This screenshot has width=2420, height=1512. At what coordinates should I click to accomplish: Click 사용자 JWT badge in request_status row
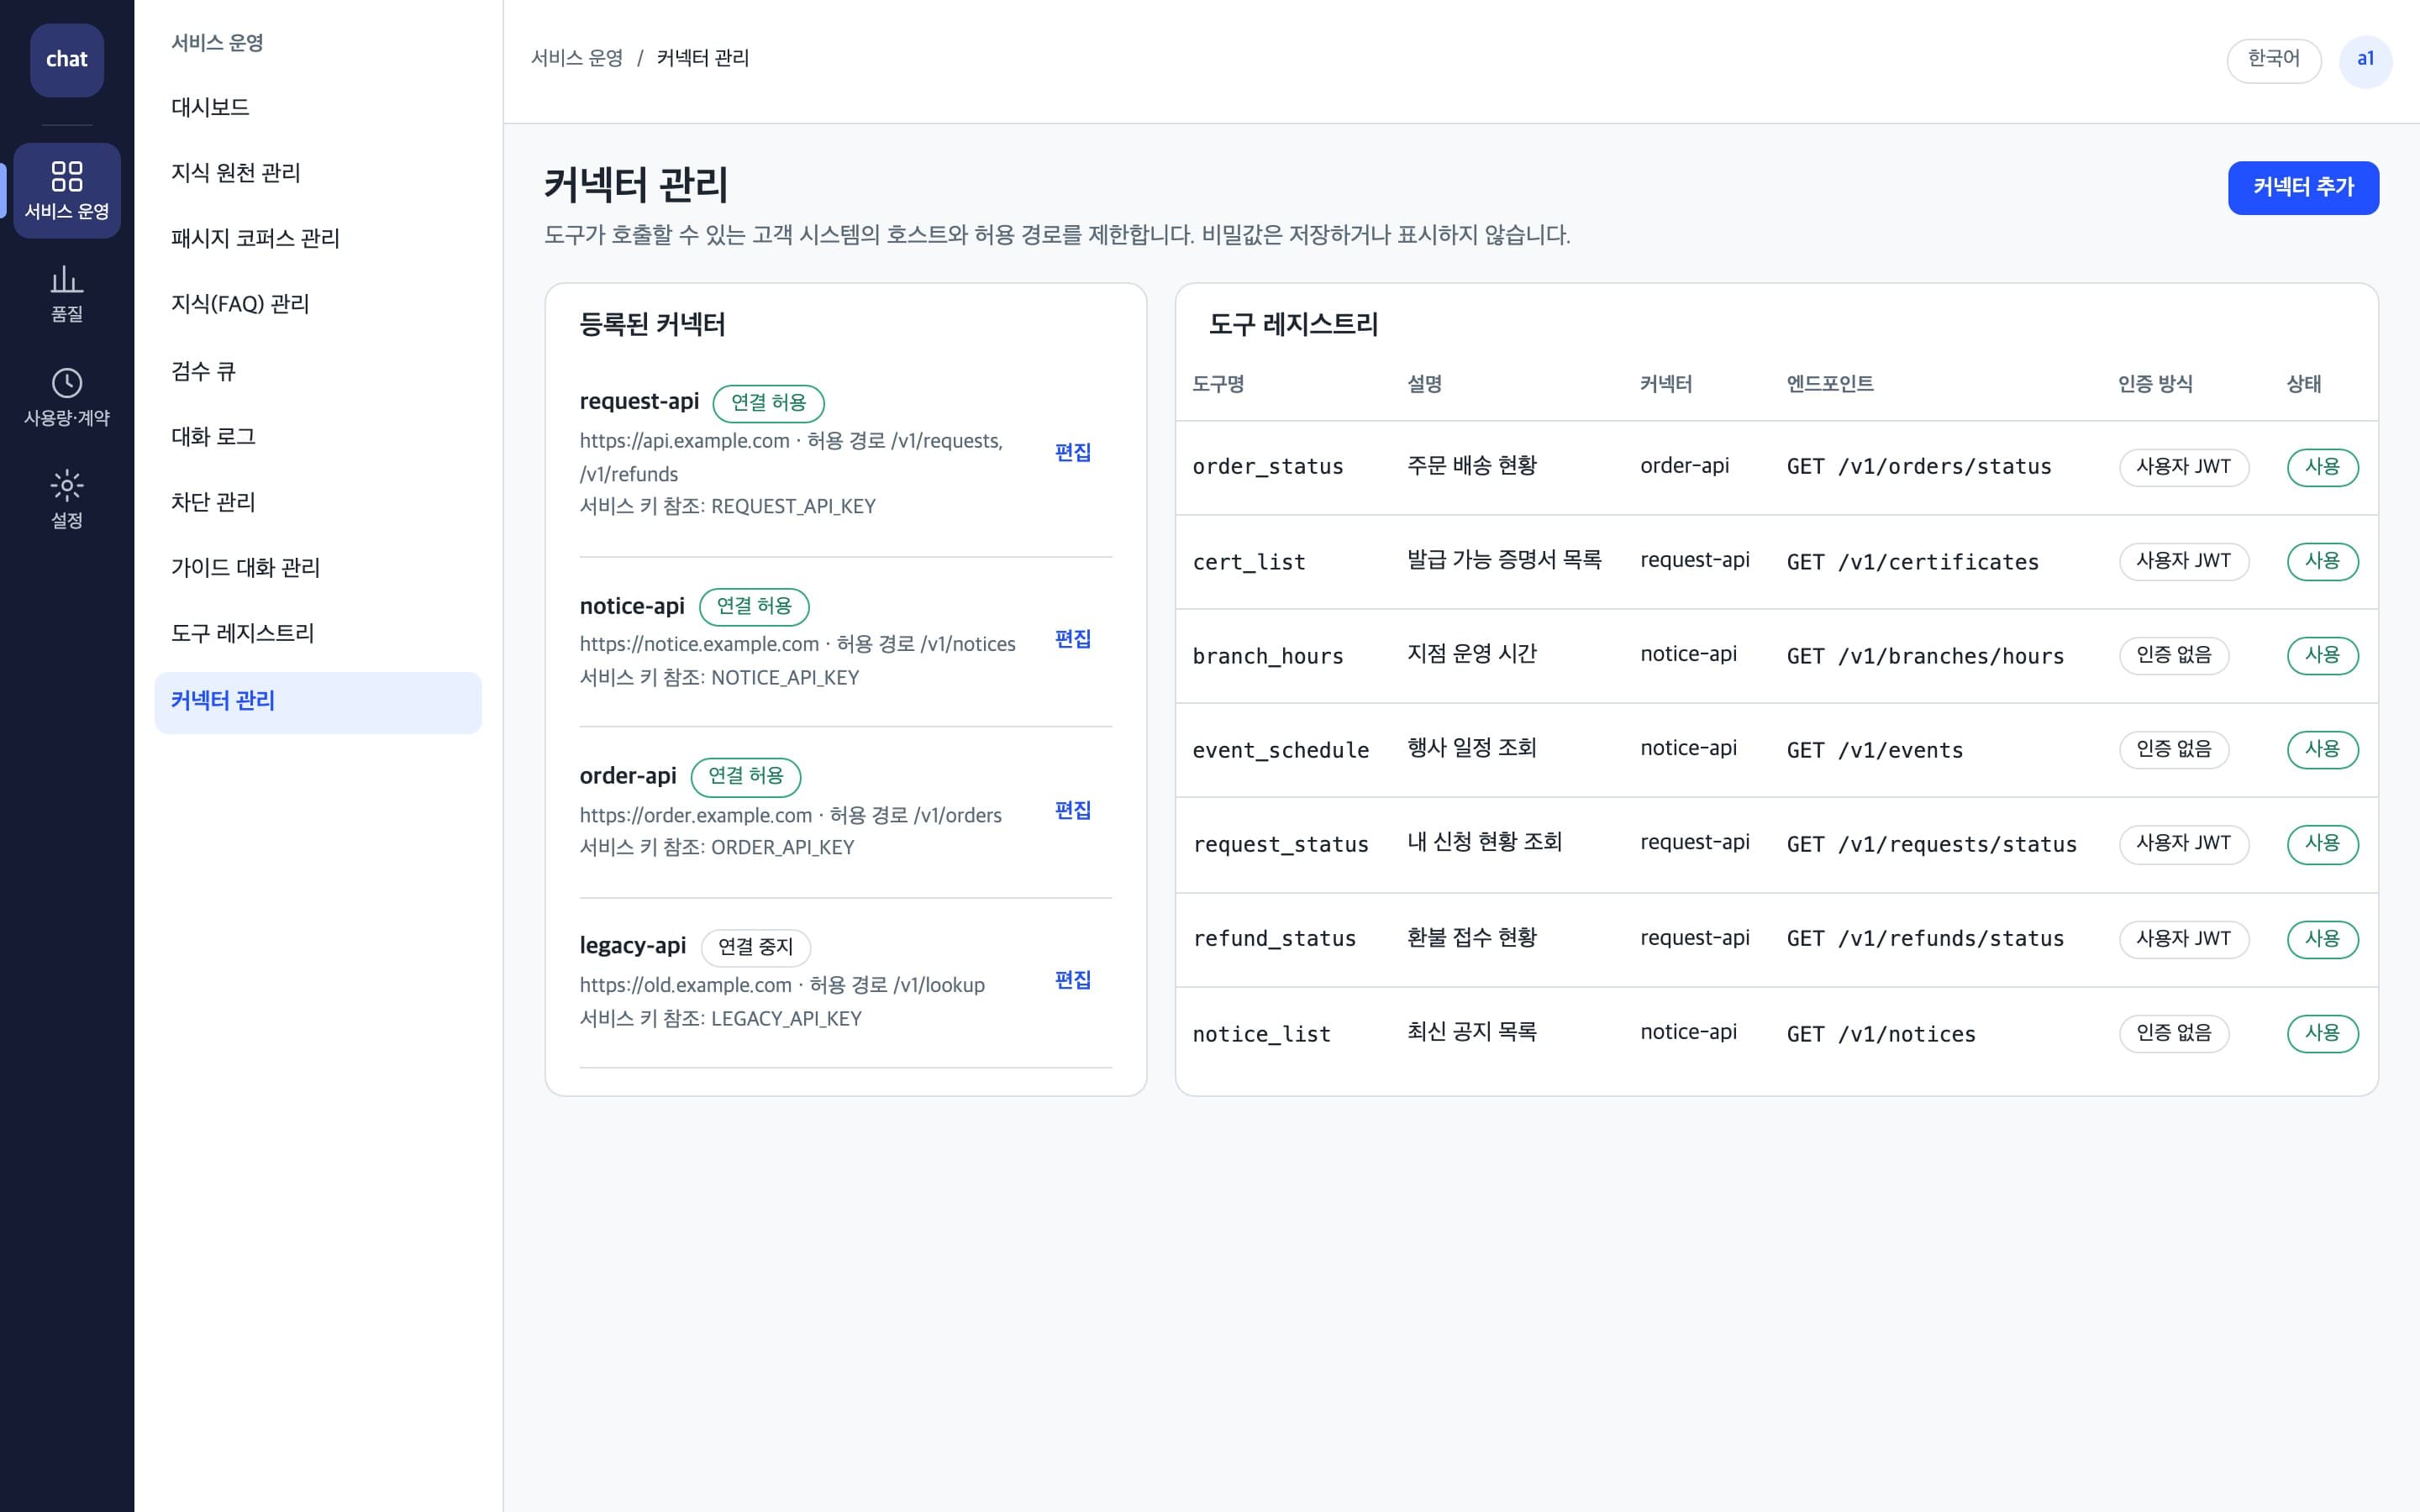pos(2184,844)
